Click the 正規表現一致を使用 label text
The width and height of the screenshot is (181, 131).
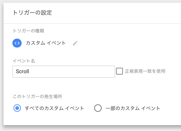point(145,71)
